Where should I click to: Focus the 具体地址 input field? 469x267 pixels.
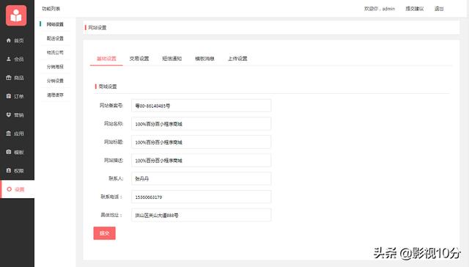[x=202, y=215]
